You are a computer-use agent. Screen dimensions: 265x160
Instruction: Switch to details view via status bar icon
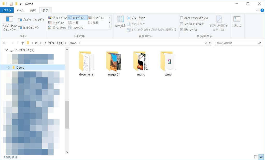[256, 157]
